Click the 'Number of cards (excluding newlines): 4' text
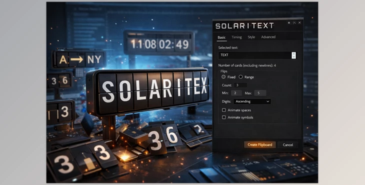 (x=247, y=65)
